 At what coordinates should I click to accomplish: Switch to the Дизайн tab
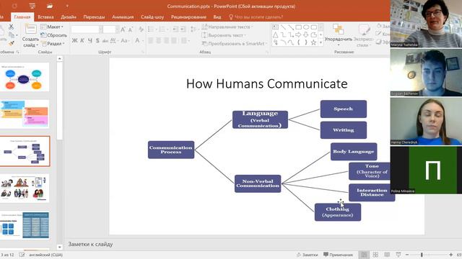click(69, 17)
